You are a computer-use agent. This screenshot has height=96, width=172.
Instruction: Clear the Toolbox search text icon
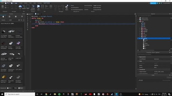coord(19,20)
